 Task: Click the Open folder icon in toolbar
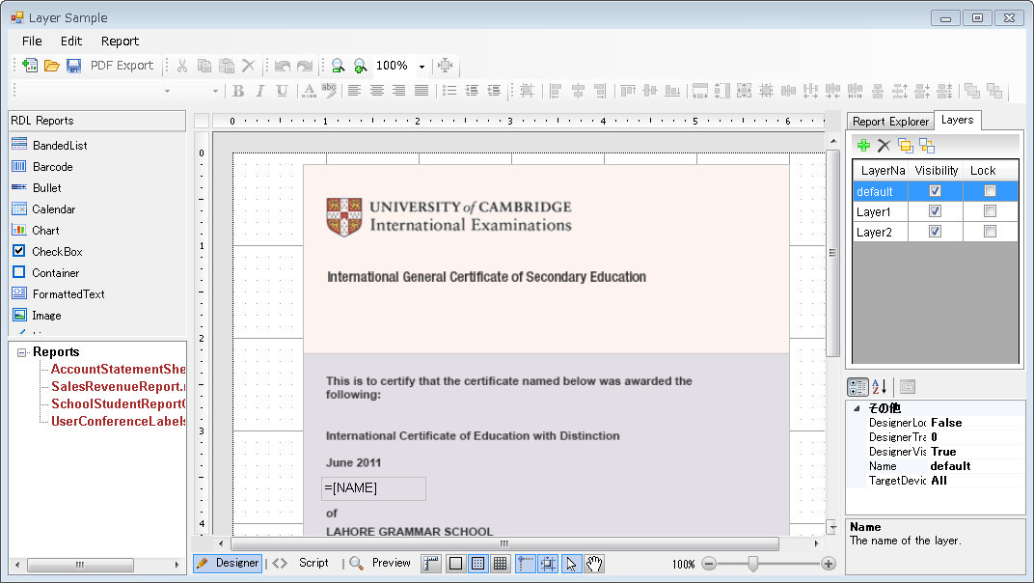(x=52, y=66)
